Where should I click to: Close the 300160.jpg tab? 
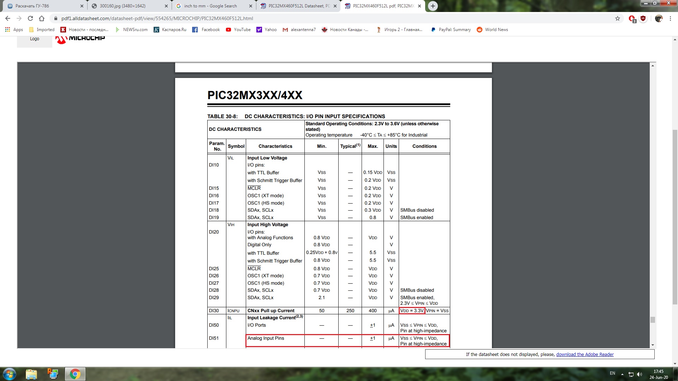click(x=166, y=6)
